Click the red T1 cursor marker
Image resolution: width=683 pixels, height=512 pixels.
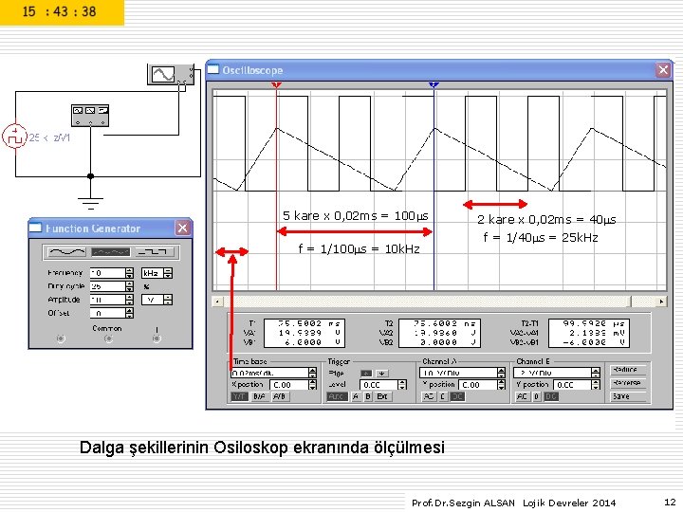276,85
